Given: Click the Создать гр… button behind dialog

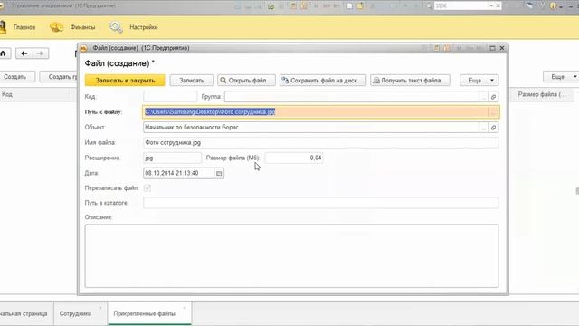Looking at the screenshot, I should coord(59,77).
